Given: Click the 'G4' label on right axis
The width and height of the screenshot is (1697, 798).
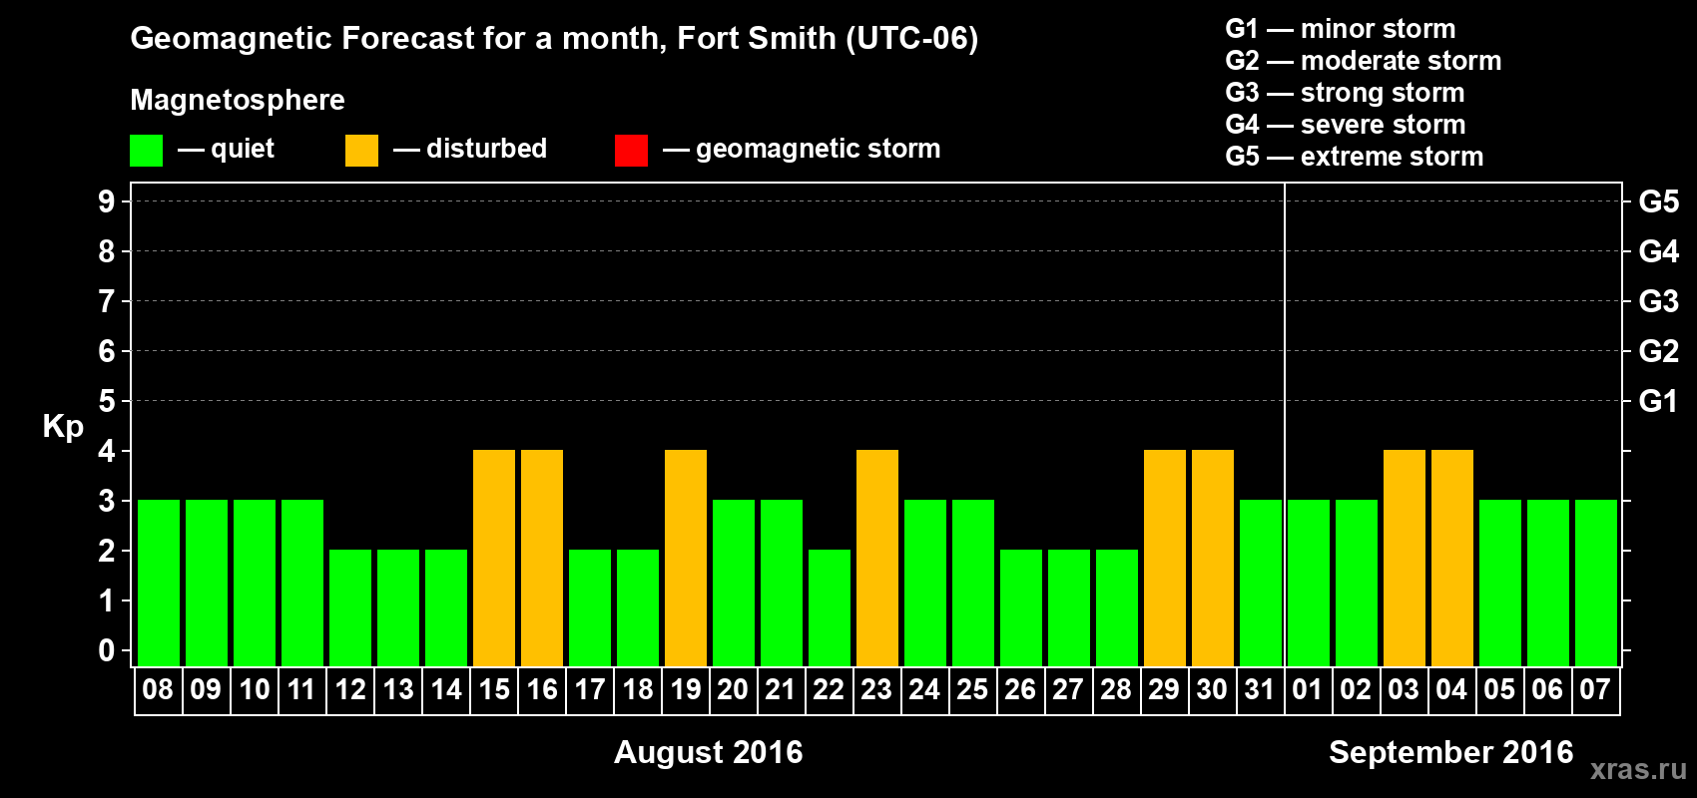Looking at the screenshot, I should tap(1659, 251).
